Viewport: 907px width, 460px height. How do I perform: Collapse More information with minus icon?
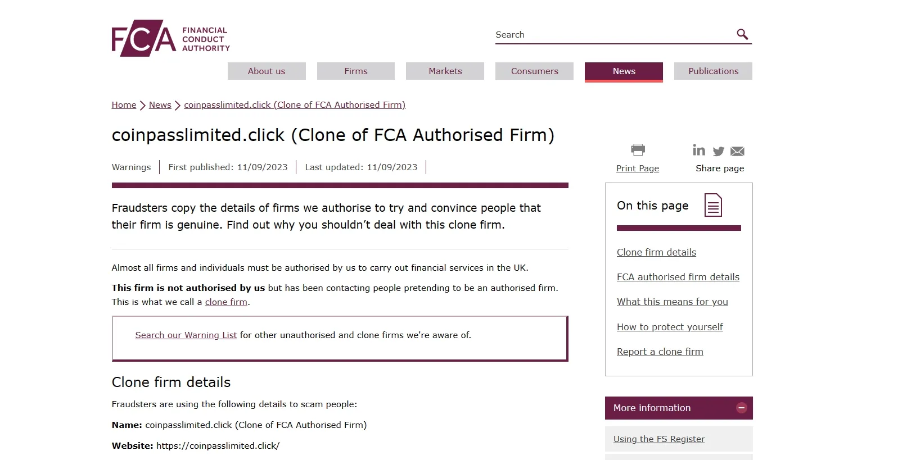742,408
